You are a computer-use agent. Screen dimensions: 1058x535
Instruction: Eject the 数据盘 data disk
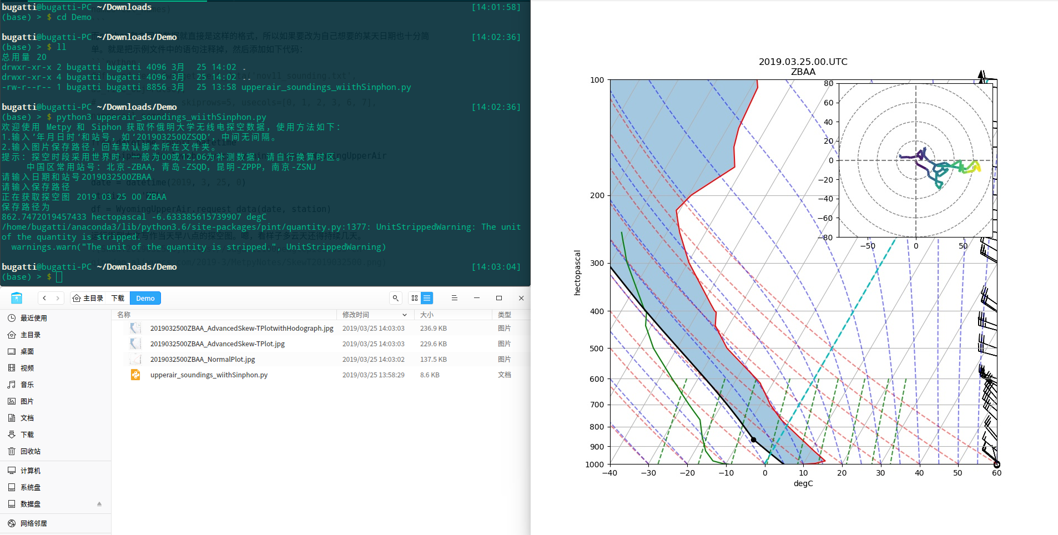point(99,504)
